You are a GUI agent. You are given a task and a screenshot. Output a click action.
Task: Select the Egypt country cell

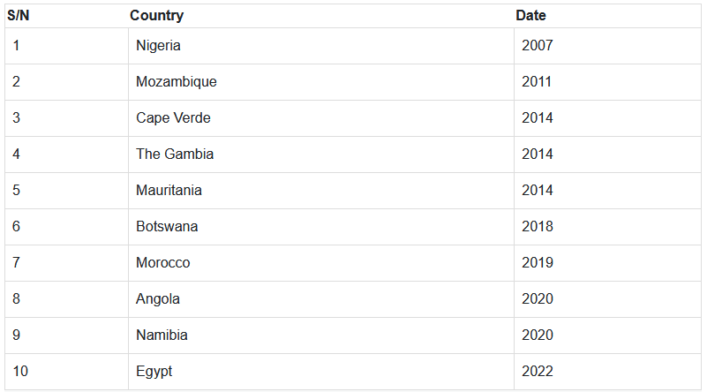point(154,372)
